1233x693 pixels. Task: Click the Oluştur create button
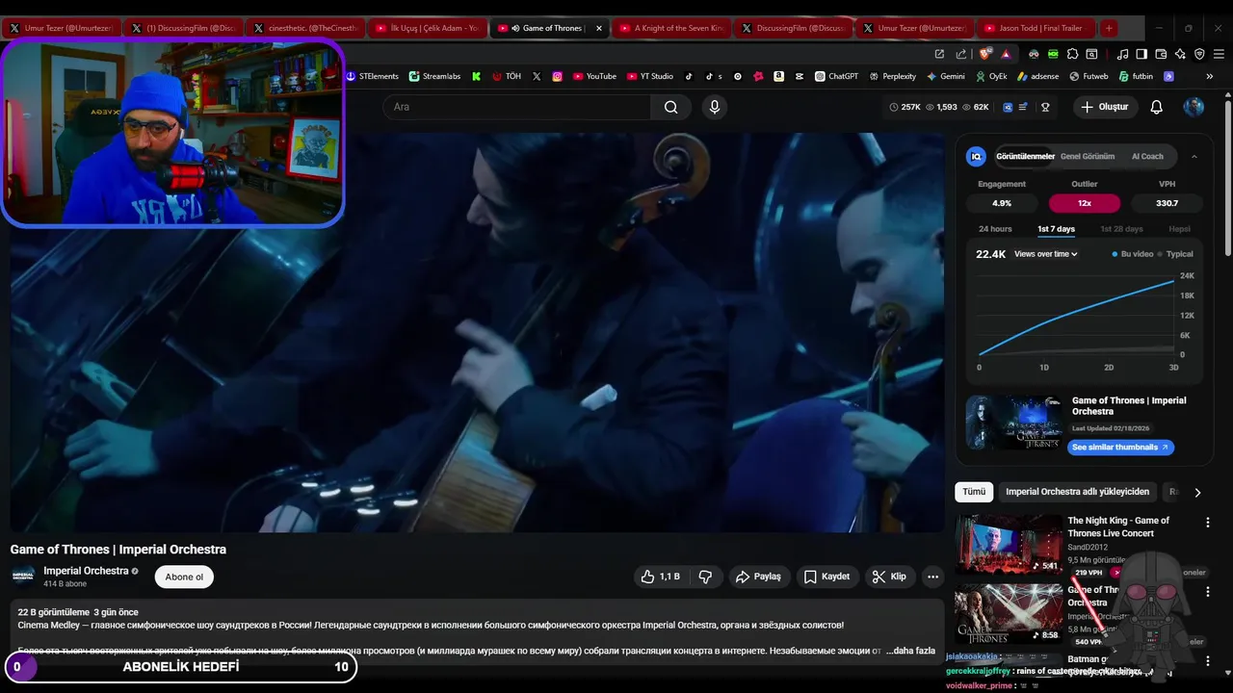click(x=1104, y=107)
